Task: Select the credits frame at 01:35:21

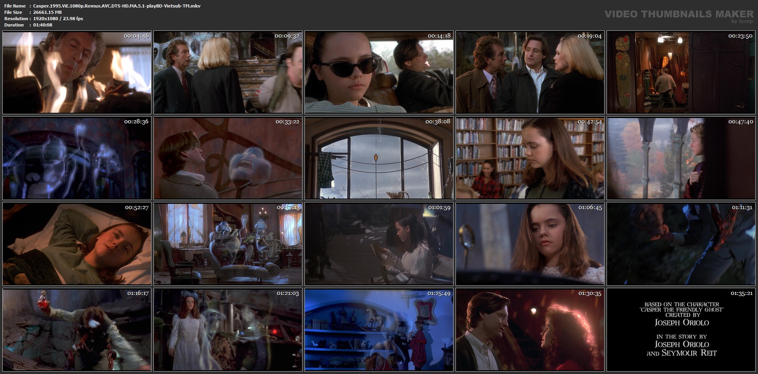Action: click(681, 330)
